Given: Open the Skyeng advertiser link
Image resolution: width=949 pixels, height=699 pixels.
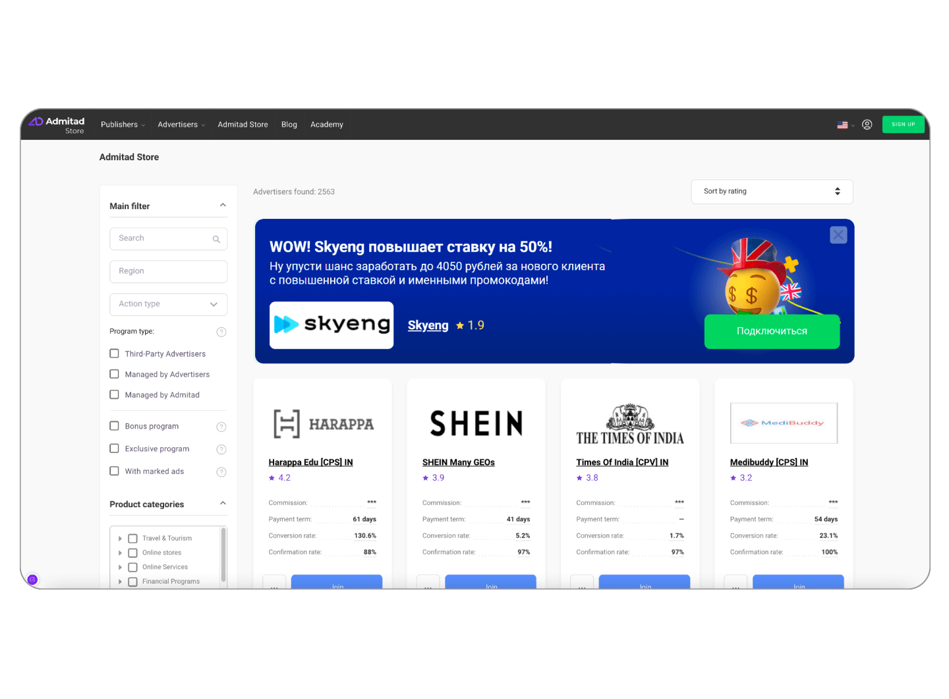Looking at the screenshot, I should [428, 326].
